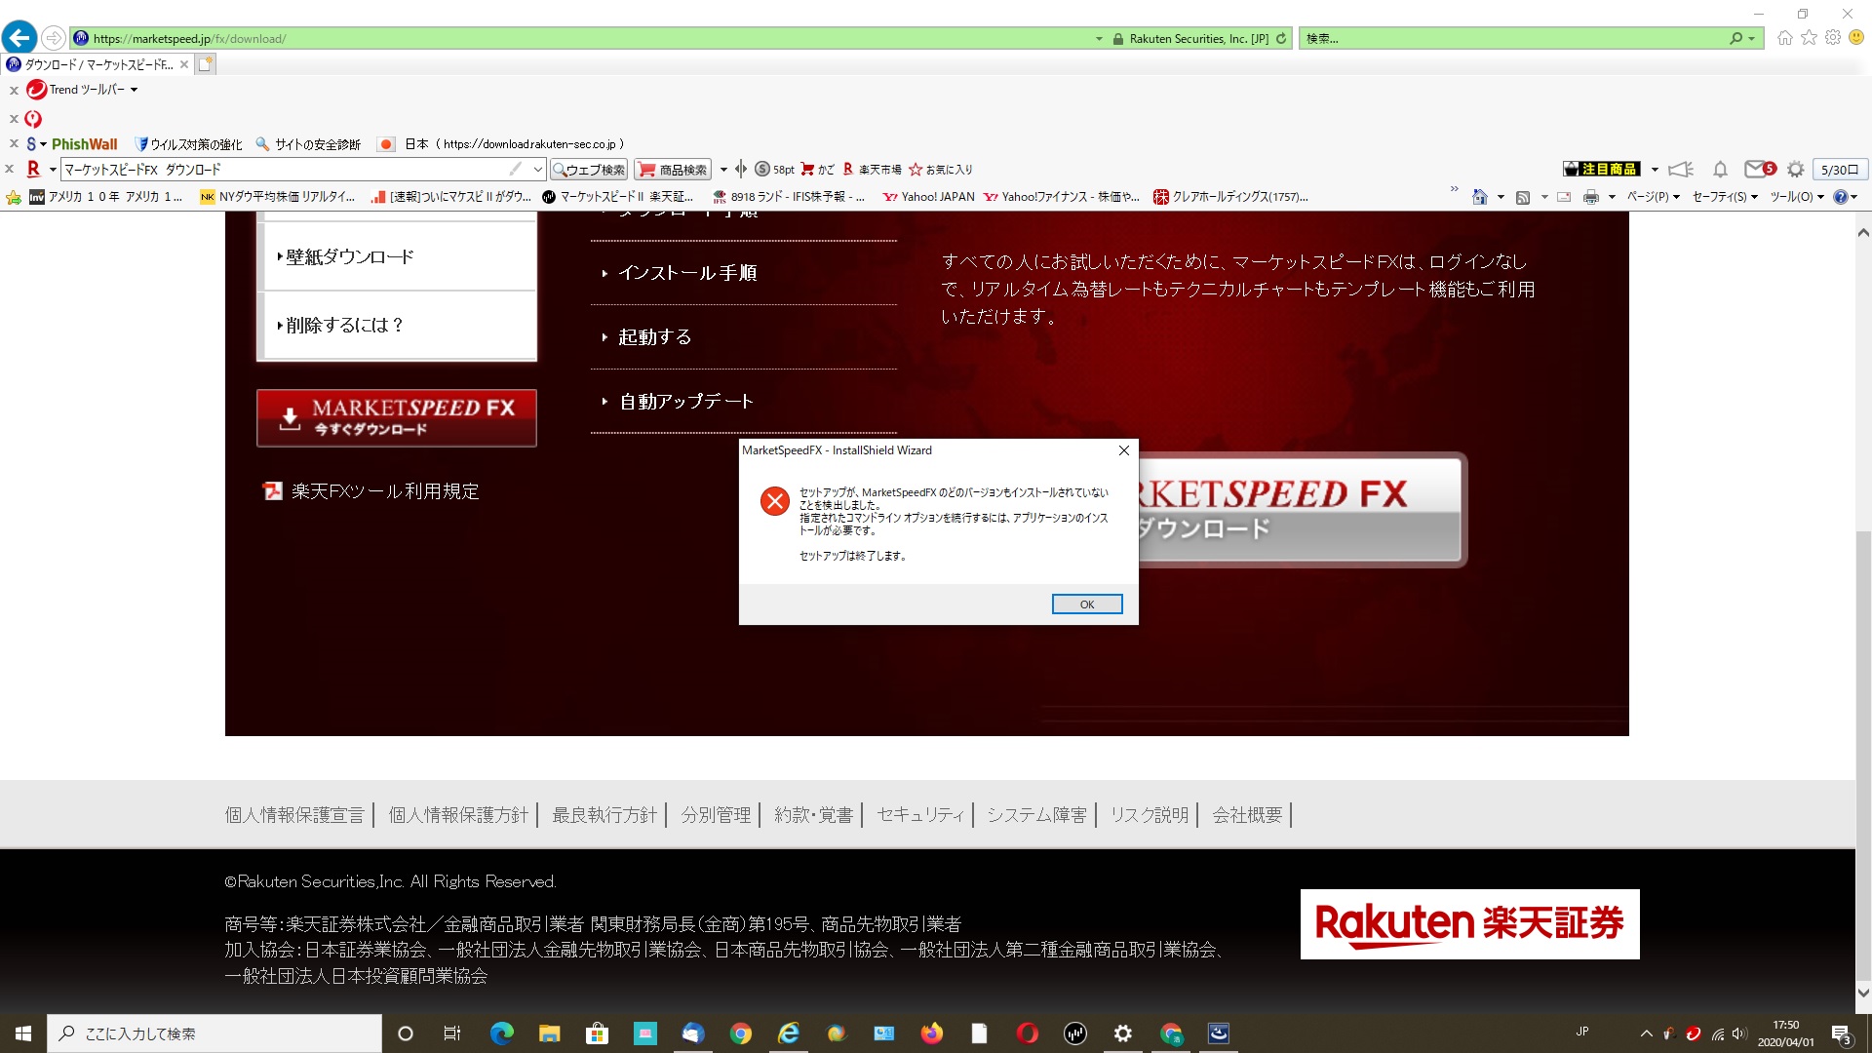
Task: Click the command bar home icon
Action: (1479, 197)
